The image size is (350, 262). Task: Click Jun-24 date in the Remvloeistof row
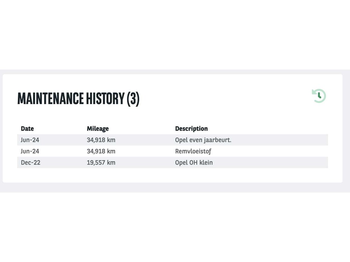click(x=30, y=151)
